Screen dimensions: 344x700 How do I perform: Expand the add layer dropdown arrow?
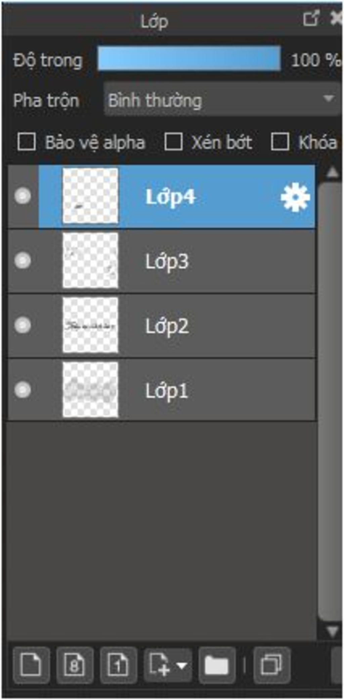pyautogui.click(x=182, y=665)
